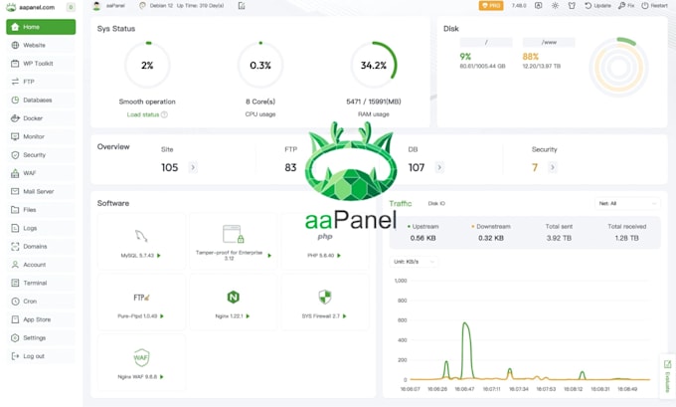The image size is (676, 407).
Task: Expand the Security count arrow
Action: (553, 167)
